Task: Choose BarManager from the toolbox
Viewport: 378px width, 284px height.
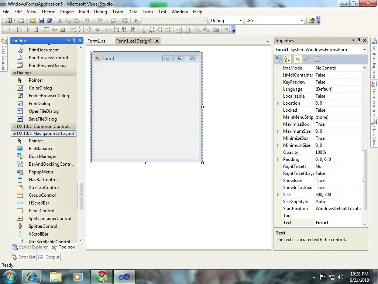Action: (x=41, y=149)
